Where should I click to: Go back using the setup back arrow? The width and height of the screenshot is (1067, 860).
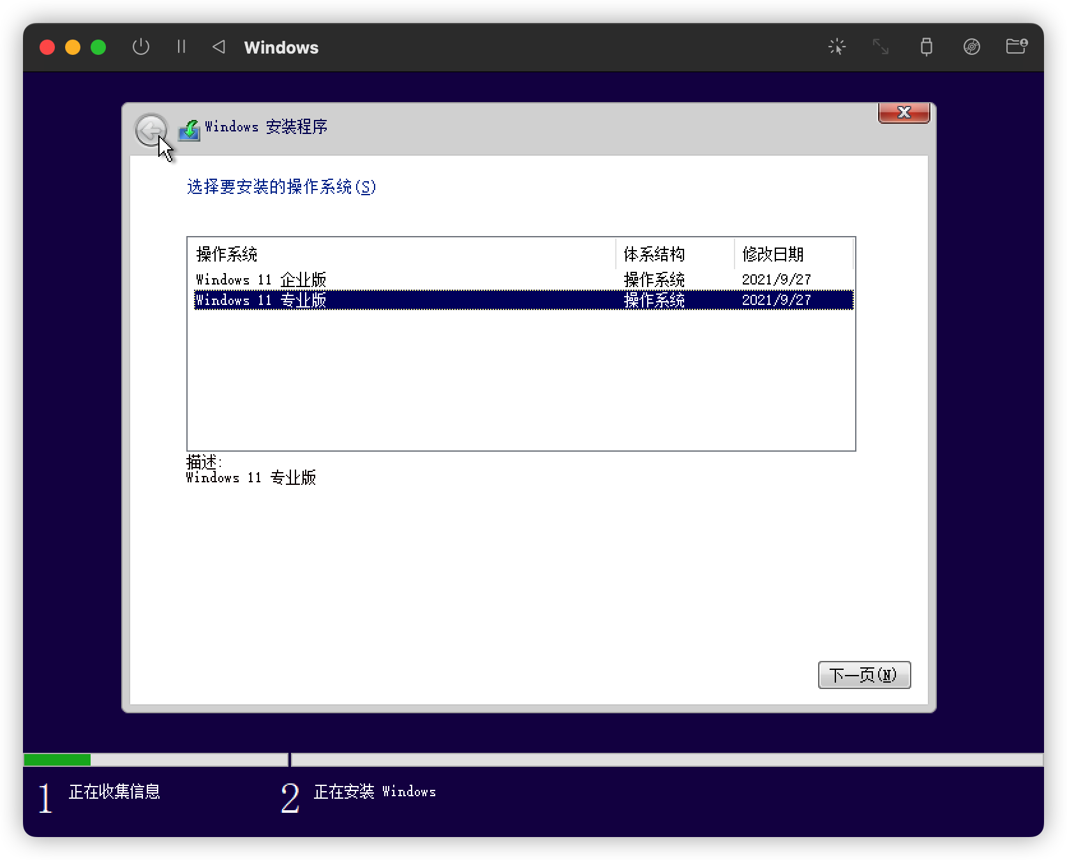pyautogui.click(x=151, y=131)
